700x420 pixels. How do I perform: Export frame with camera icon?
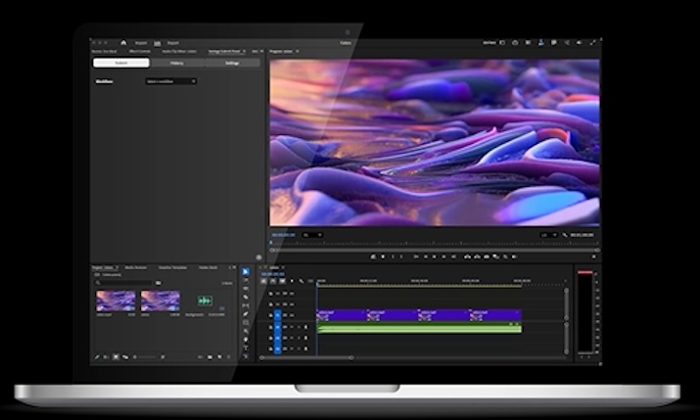coord(487,257)
